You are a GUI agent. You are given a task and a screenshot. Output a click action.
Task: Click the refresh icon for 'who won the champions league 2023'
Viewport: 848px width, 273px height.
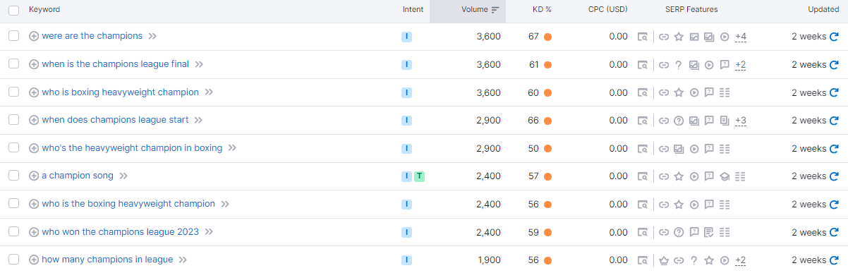point(834,233)
